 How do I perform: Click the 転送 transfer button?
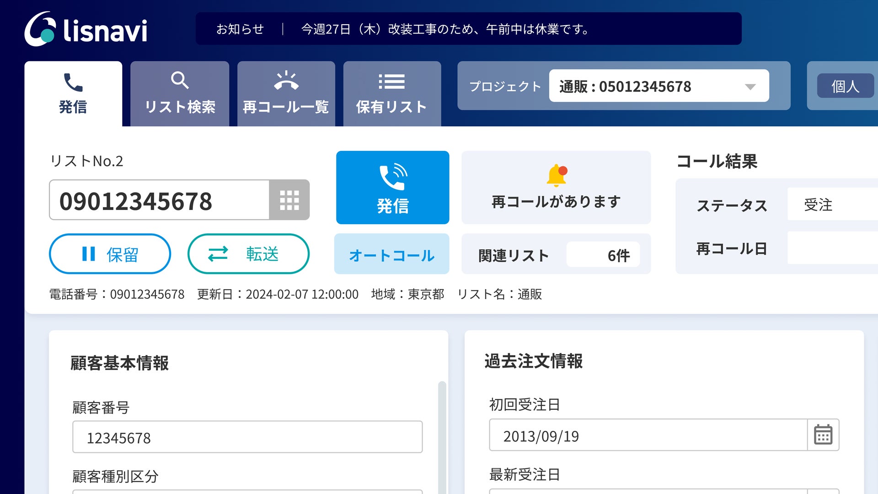[248, 254]
